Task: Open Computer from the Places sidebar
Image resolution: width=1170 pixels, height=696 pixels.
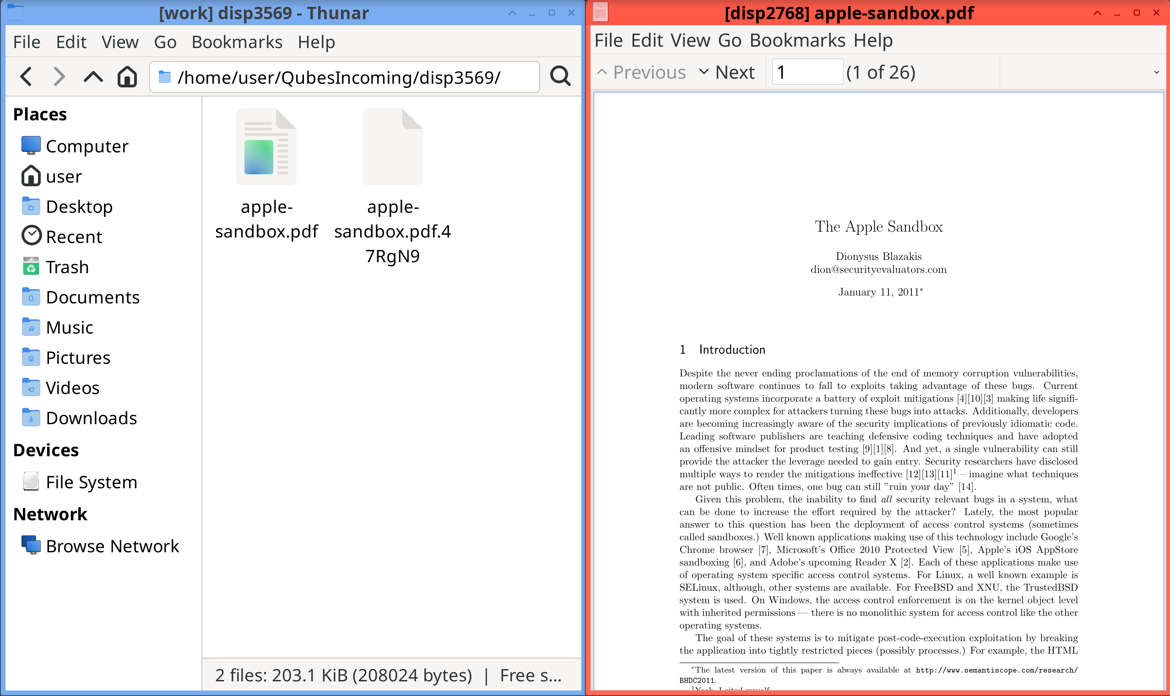Action: (x=87, y=146)
